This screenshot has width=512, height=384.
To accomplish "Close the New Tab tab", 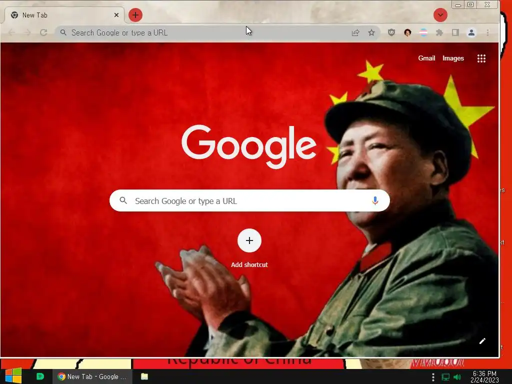I will pos(116,15).
